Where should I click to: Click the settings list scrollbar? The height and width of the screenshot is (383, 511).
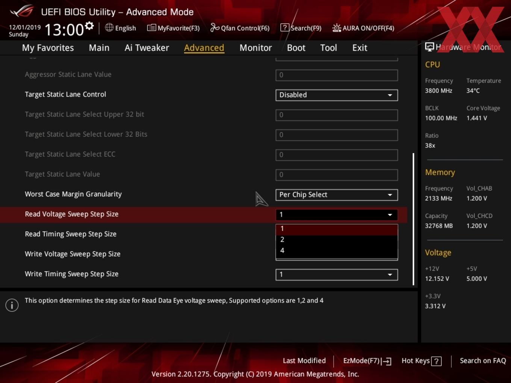coord(413,219)
